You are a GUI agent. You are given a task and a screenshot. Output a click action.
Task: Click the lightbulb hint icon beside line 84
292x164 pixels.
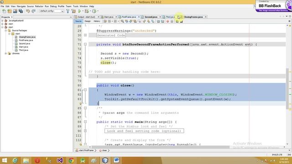[x=81, y=103]
